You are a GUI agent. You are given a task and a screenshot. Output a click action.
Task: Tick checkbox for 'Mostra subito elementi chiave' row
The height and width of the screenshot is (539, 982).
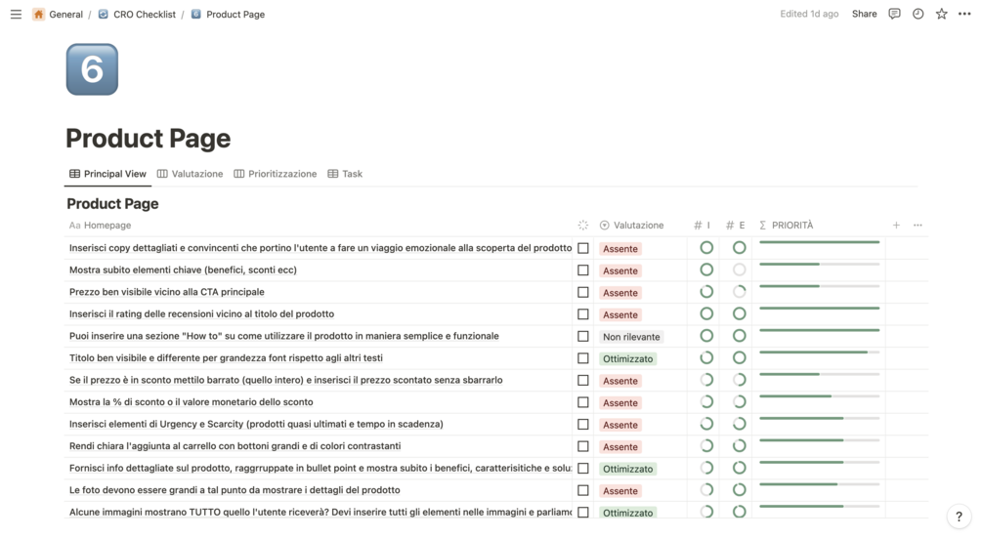[x=583, y=270]
